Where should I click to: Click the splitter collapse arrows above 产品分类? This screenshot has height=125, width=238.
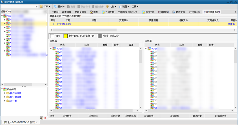[24, 87]
